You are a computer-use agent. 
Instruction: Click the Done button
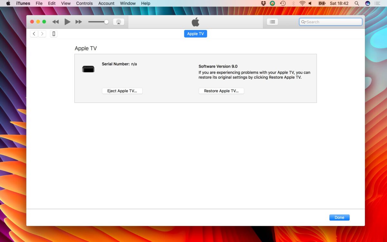click(x=339, y=217)
